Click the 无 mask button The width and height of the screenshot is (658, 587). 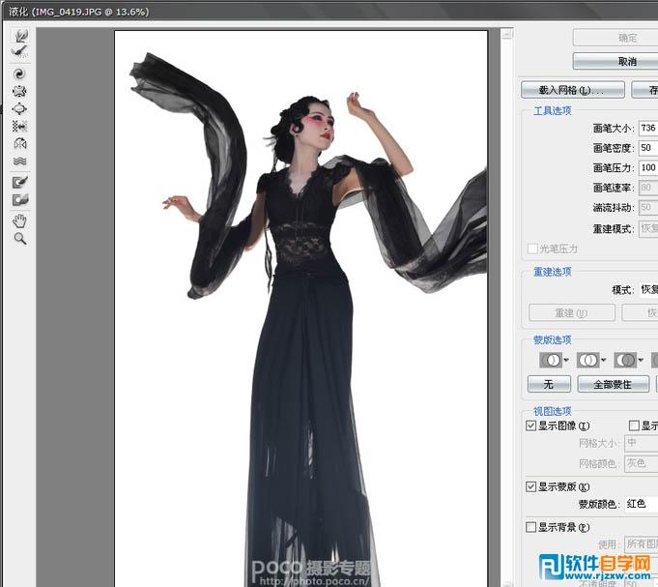coord(549,384)
